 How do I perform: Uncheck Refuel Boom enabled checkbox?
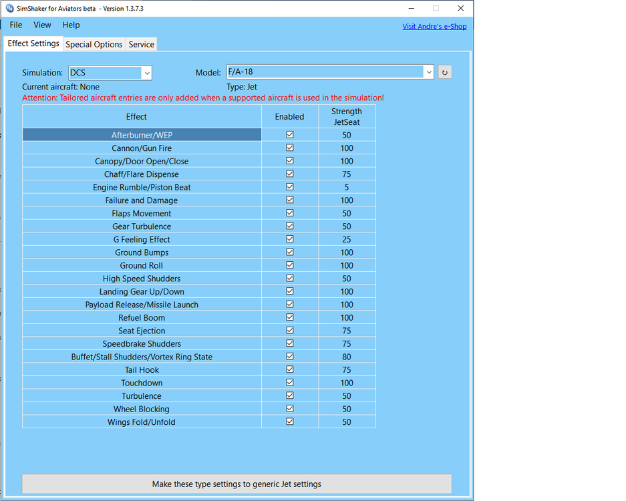point(290,317)
